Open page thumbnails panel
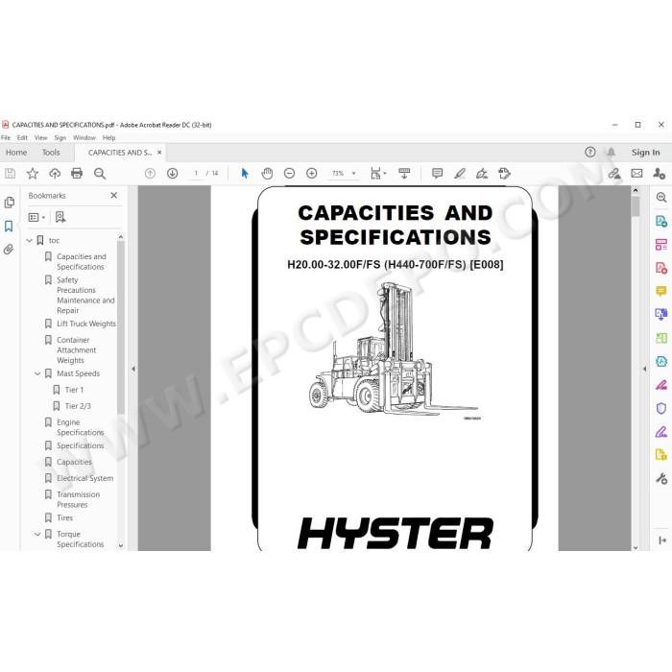 click(9, 203)
